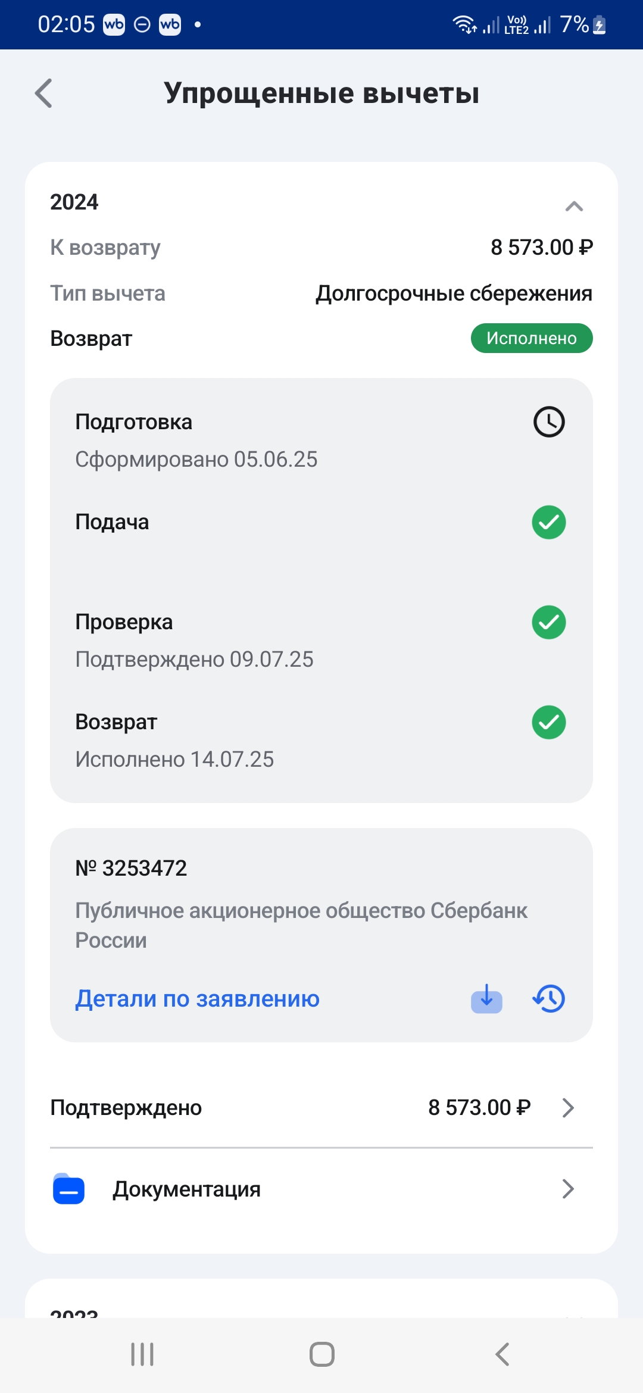Open Документация chevron arrow

(x=568, y=1189)
